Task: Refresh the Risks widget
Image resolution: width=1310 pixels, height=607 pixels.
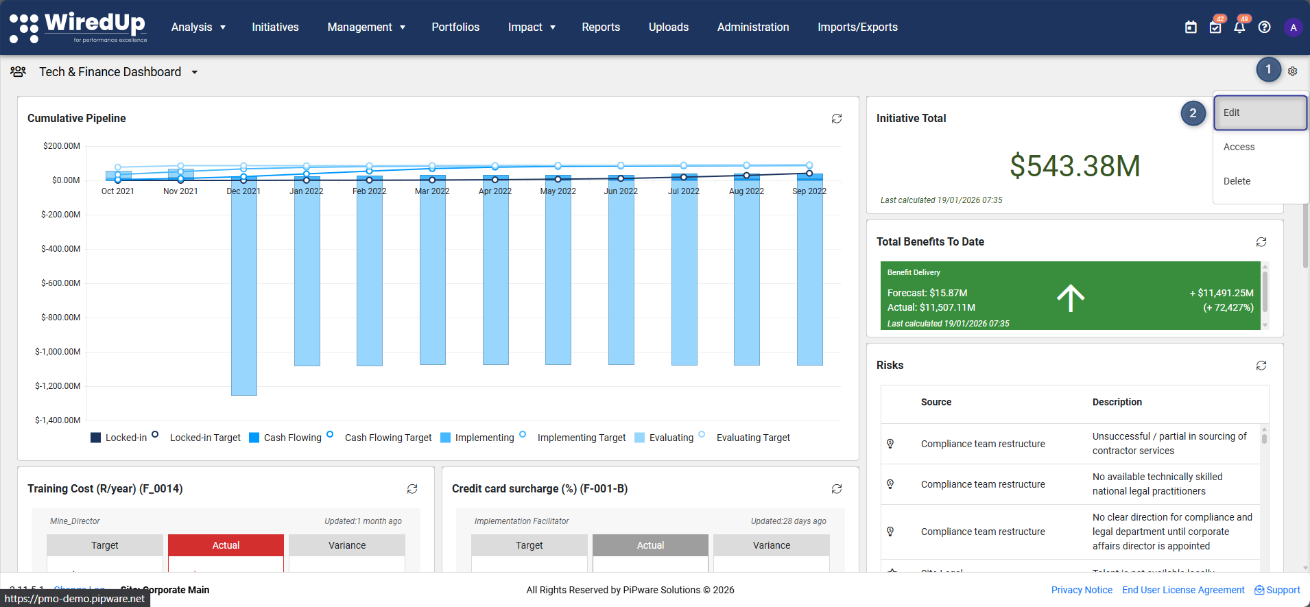Action: [1261, 366]
